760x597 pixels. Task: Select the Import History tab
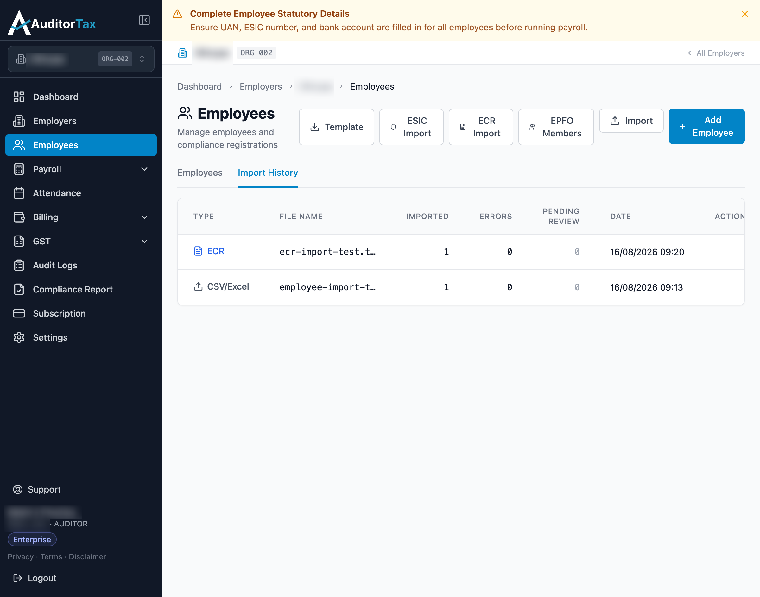click(268, 173)
